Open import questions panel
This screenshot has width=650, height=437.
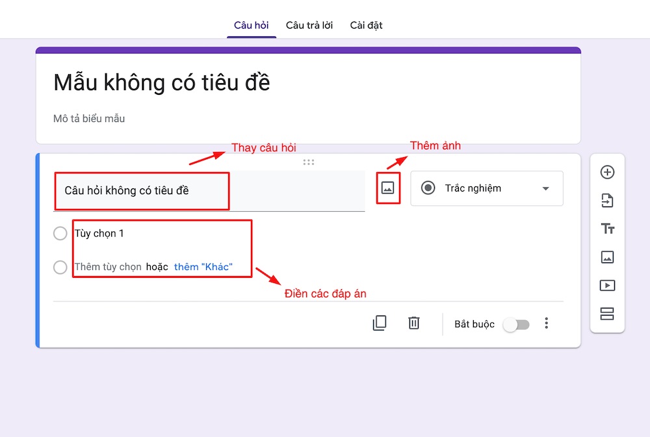607,201
